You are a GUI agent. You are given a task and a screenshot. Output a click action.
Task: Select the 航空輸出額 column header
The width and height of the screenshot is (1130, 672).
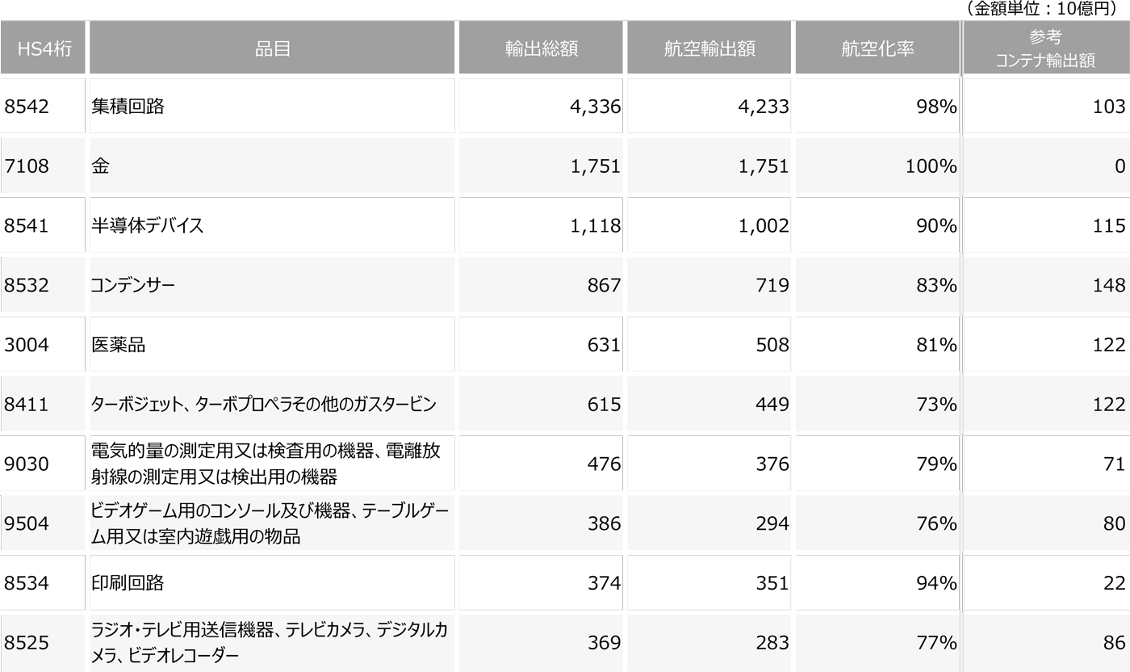pyautogui.click(x=709, y=48)
